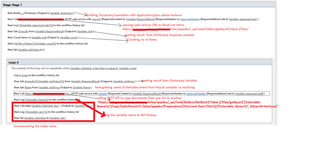
Task: Select the Stage: Stage 1 title bar
Action: (139, 5)
